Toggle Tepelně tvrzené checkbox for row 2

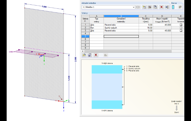pyautogui.click(x=181, y=28)
